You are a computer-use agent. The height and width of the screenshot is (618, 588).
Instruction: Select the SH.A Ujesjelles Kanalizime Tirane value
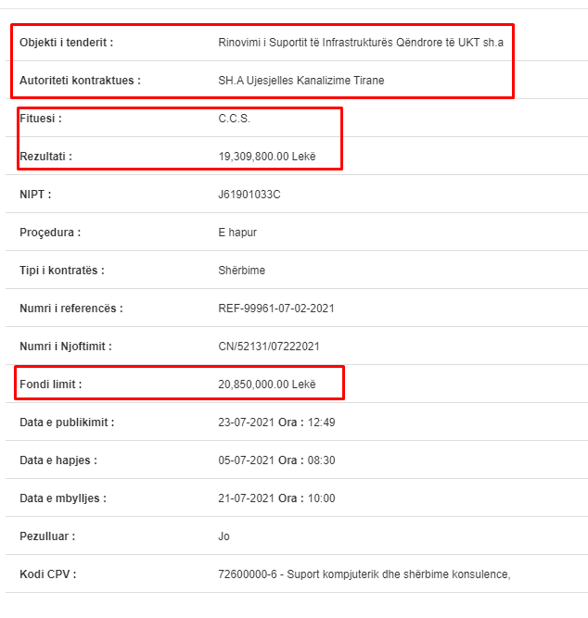(301, 81)
